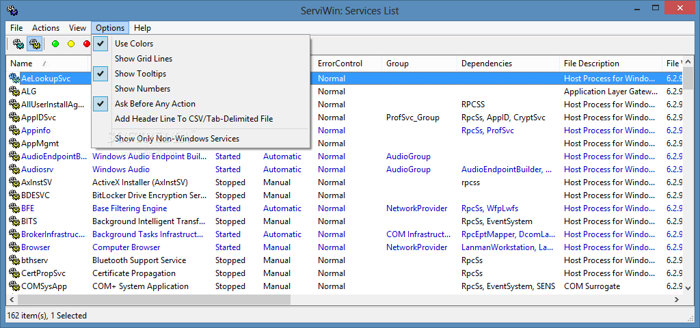Select 'Windows Audio Endpoint Buil...' display name cell
700x328 pixels.
(150, 156)
